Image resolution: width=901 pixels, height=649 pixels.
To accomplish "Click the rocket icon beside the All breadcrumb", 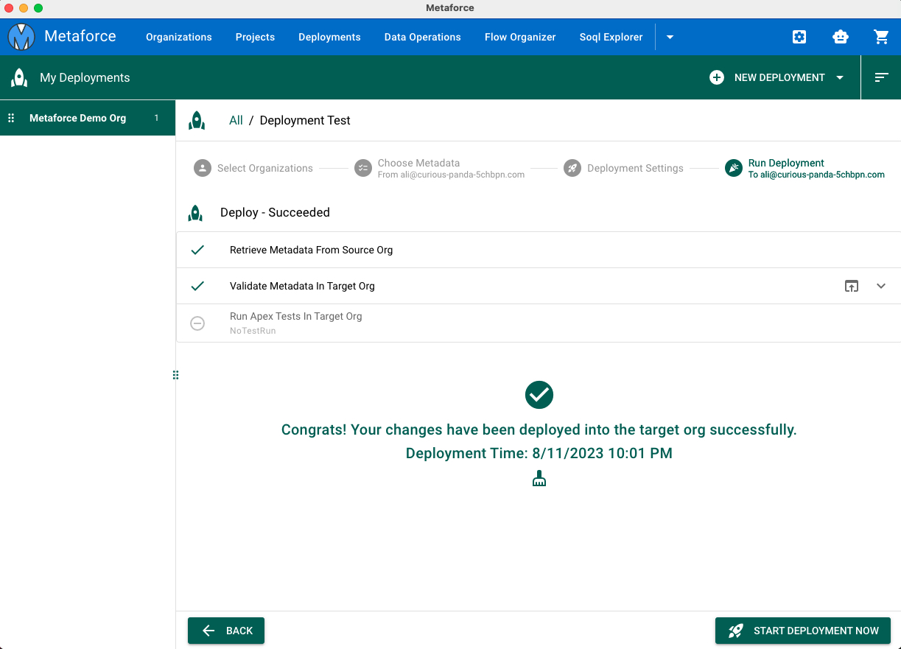I will 197,120.
